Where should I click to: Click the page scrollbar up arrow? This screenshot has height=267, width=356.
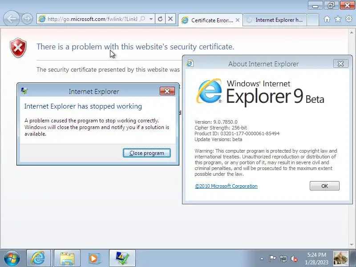[352, 32]
